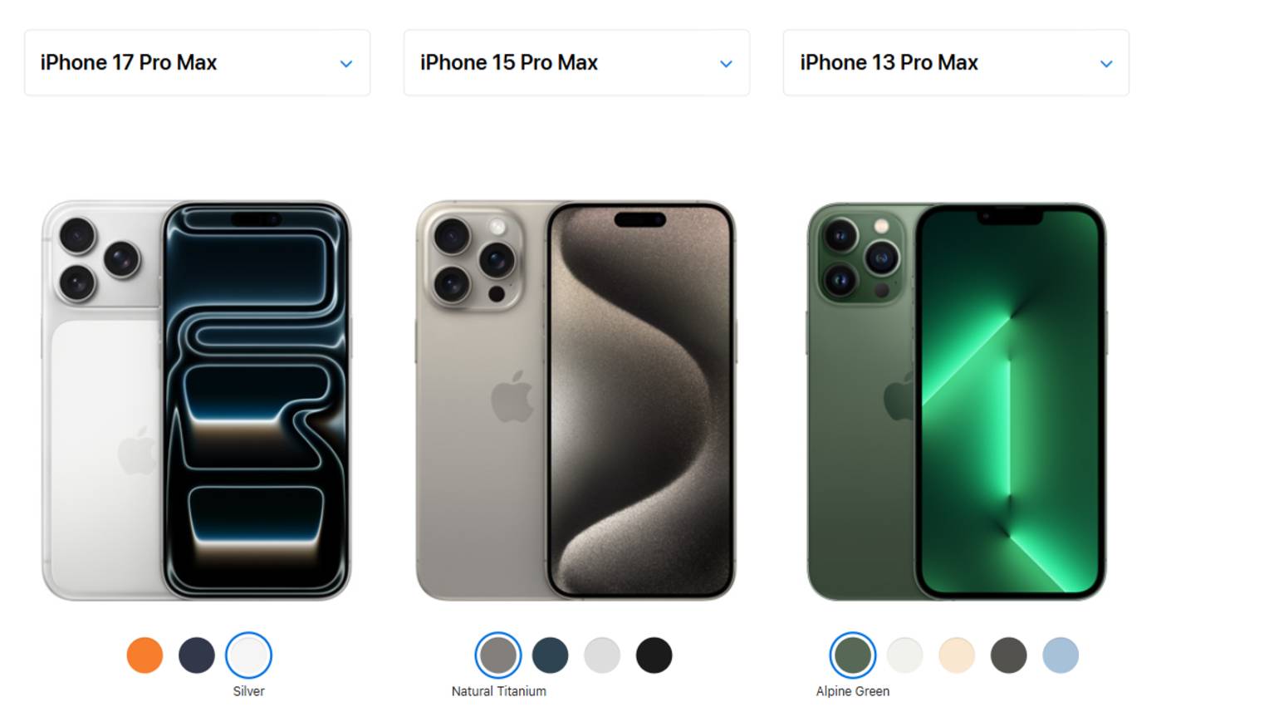This screenshot has height=712, width=1264.
Task: Open the iPhone 13 Pro Max model dropdown
Action: coord(956,63)
